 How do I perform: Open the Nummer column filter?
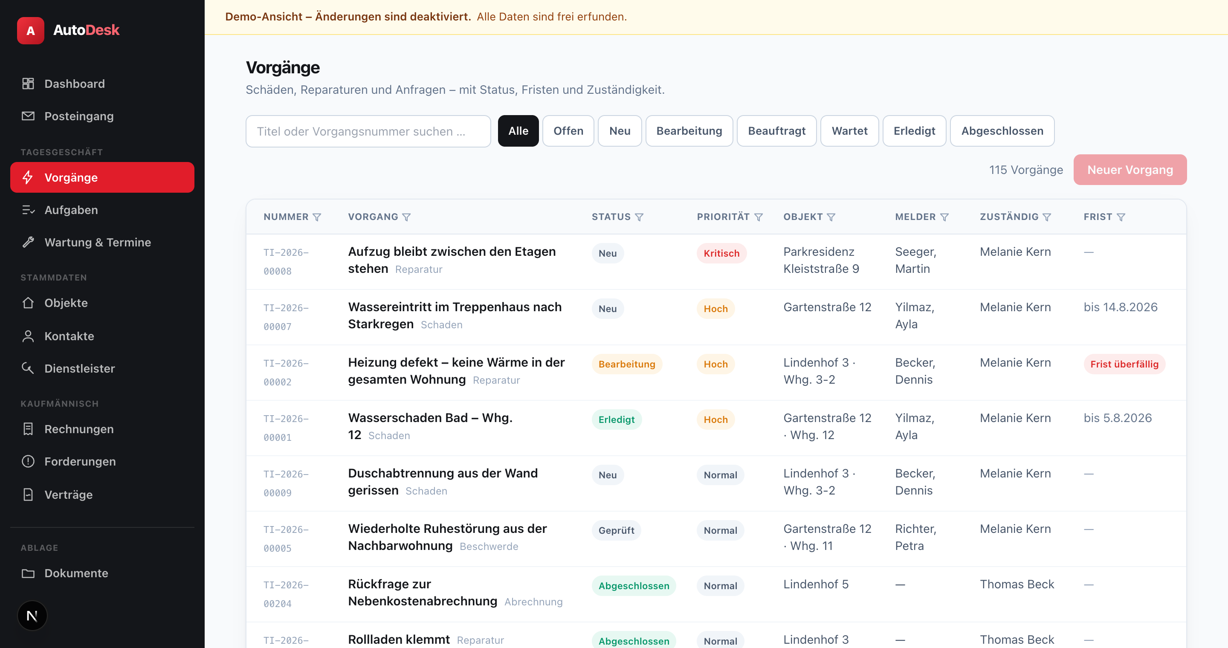[x=317, y=217]
